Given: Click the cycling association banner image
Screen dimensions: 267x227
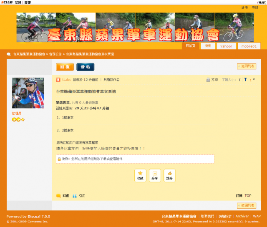Looking at the screenshot, I should [135, 27].
